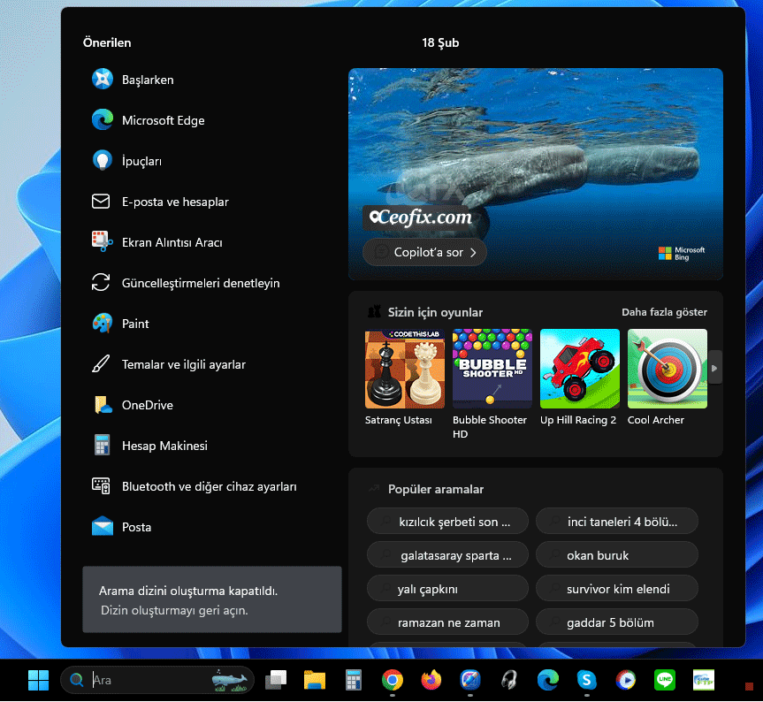Open the Başlarken app icon
763x702 pixels.
point(103,80)
